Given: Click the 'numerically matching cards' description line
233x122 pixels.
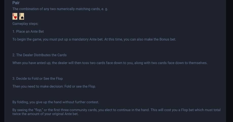Looking at the screenshot, I should pos(60,9).
